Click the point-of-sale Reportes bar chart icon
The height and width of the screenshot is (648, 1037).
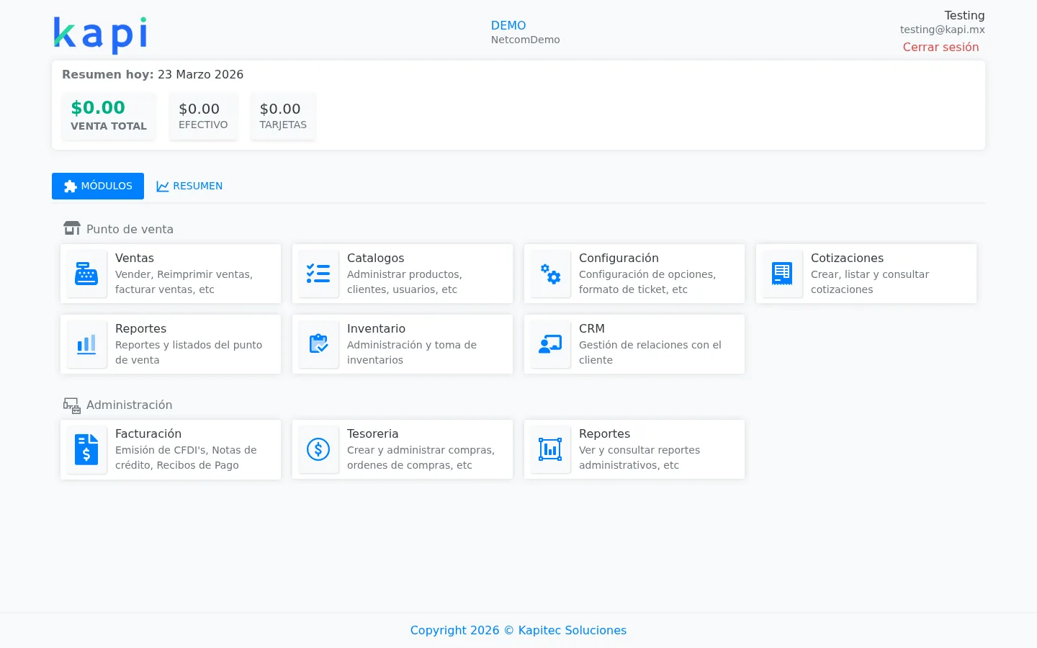point(86,344)
